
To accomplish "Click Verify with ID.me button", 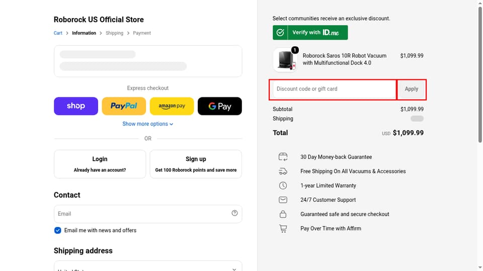I will pyautogui.click(x=310, y=33).
